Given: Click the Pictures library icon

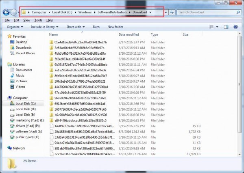Looking at the screenshot, I should click(x=12, y=81).
